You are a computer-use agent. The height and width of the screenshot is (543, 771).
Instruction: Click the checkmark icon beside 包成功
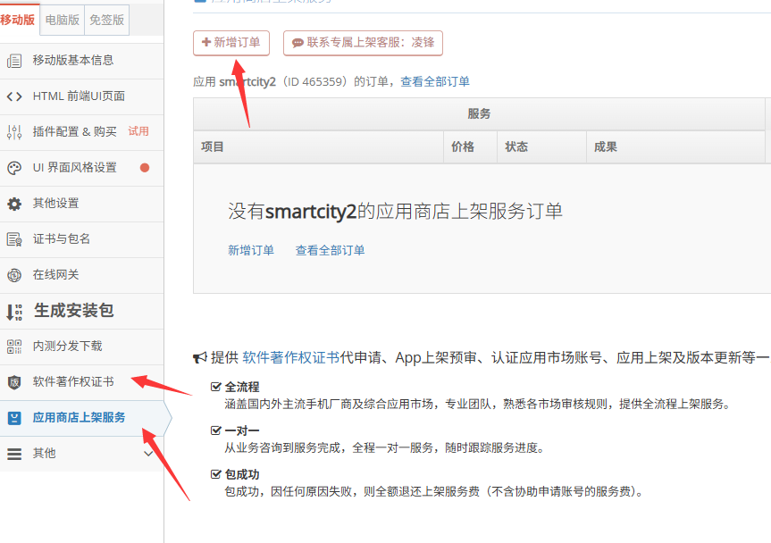coord(215,474)
